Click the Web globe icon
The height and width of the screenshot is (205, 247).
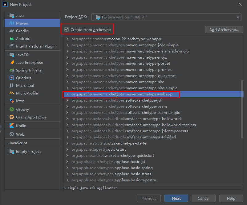[12, 134]
